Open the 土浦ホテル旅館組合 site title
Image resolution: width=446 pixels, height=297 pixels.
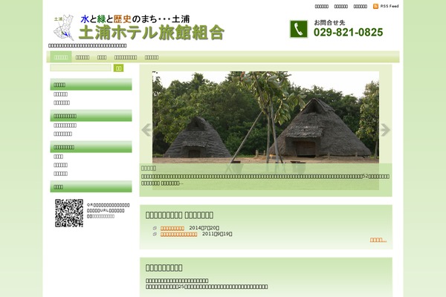pos(152,33)
